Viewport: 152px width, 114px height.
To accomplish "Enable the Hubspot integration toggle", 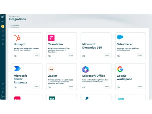I will pyautogui.click(x=15, y=56).
